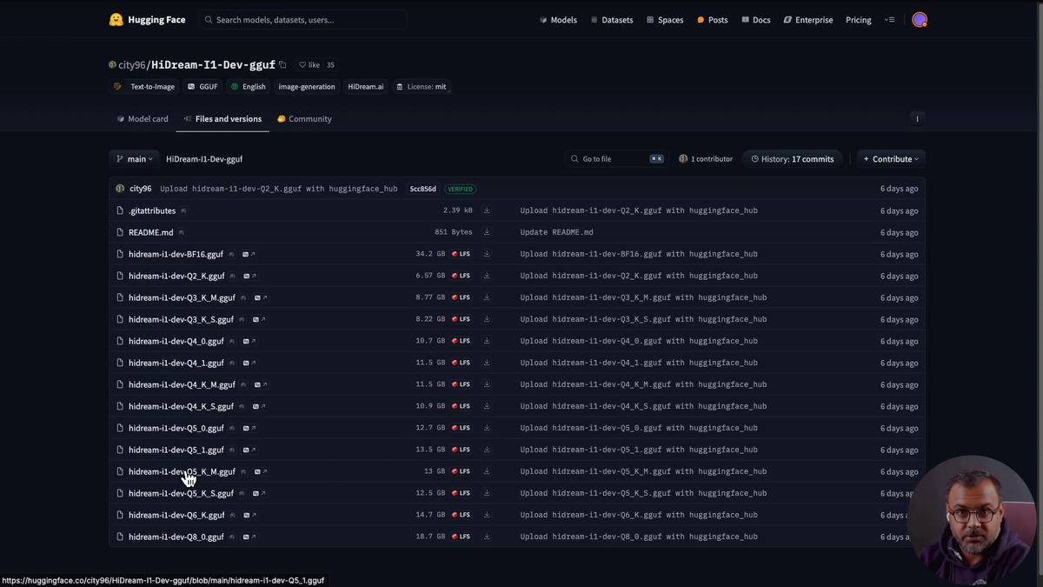Download the hidream-i1-dev-Q8_0.gguf file
Screen dimensions: 1043x587
click(487, 537)
